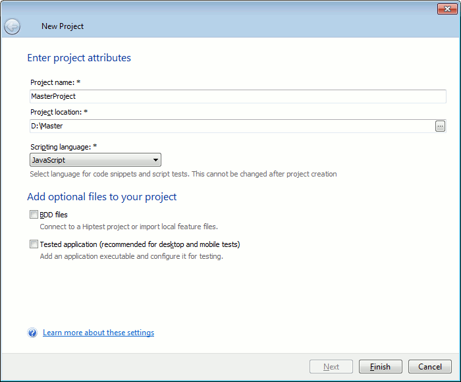Screen dimensions: 461x382
Task: Click the Cancel button
Action: tap(430, 367)
